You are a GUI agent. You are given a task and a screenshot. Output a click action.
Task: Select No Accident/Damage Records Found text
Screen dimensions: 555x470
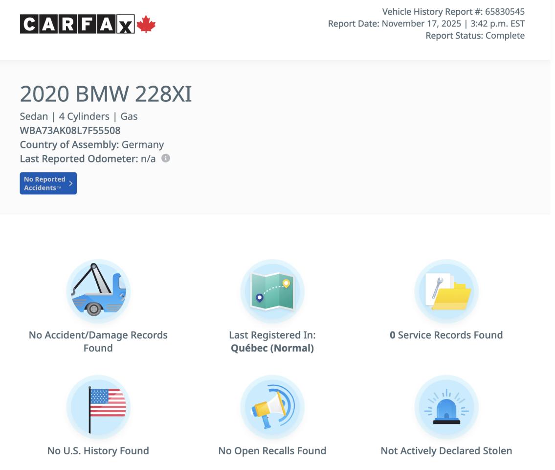pyautogui.click(x=98, y=341)
